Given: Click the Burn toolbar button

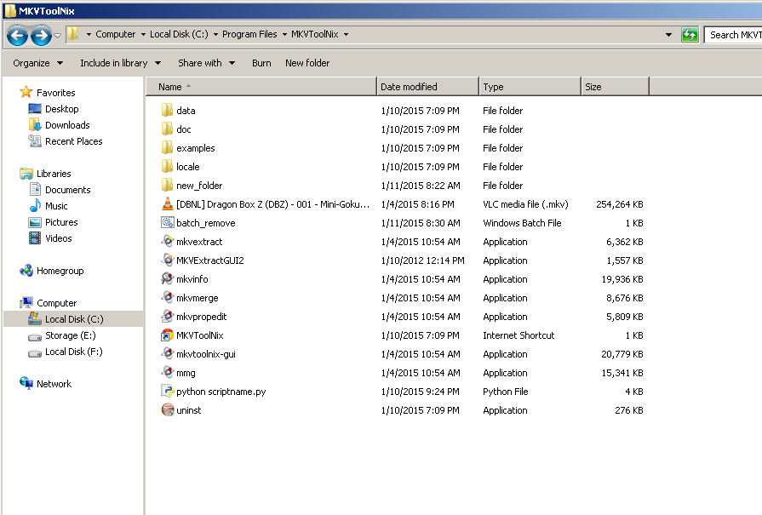Looking at the screenshot, I should tap(261, 63).
